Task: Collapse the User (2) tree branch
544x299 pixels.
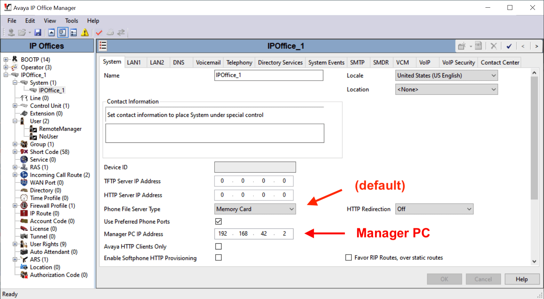Action: click(15, 121)
